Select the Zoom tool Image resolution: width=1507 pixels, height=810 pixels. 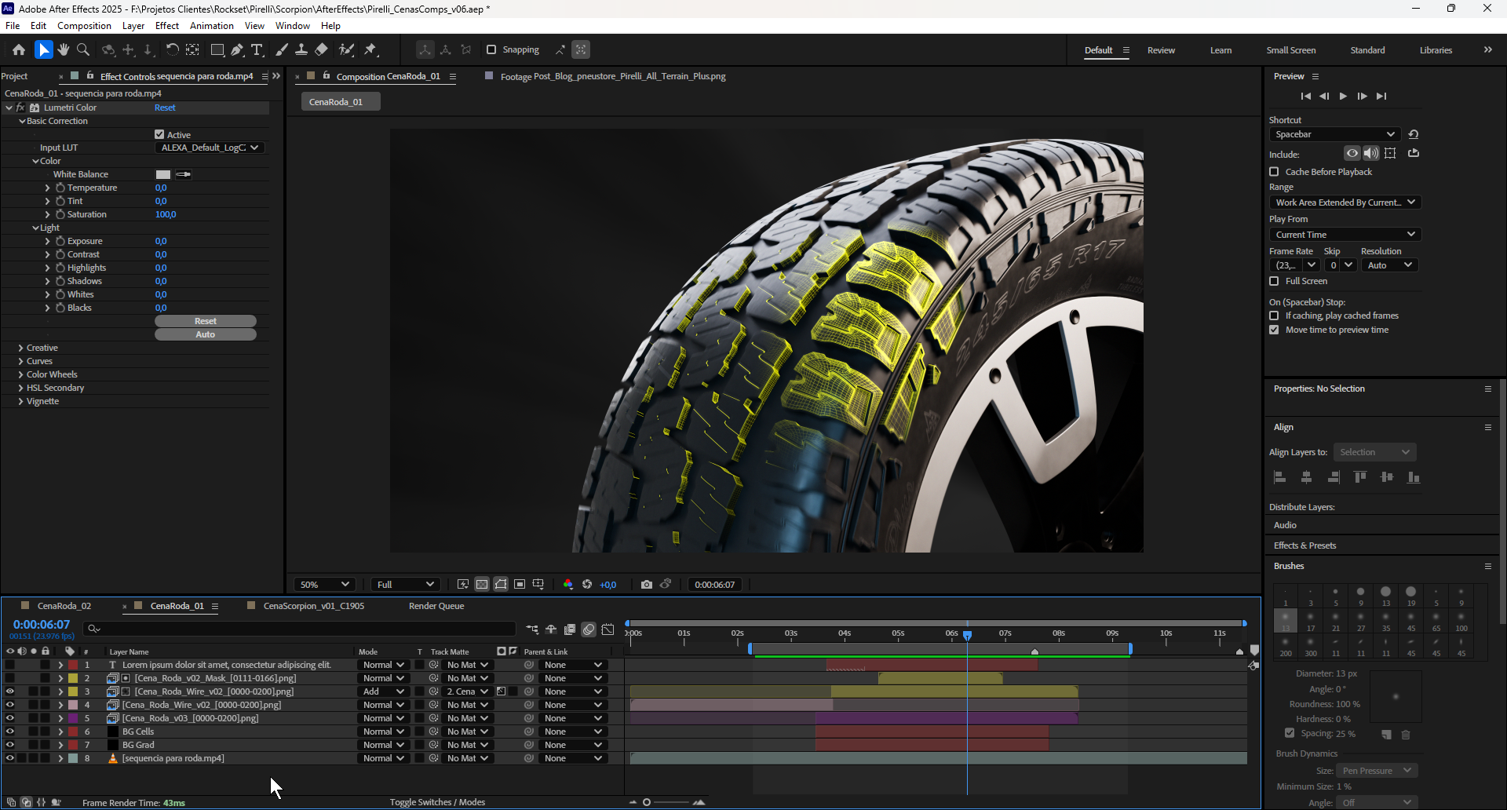pos(83,49)
